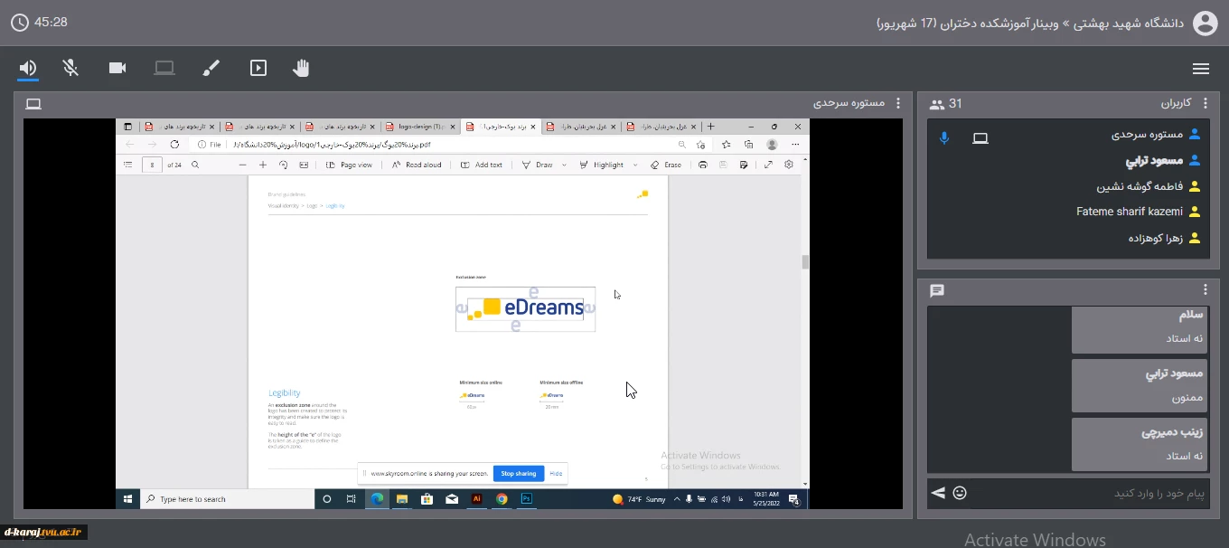Screen dimensions: 1229x548
Task: Click Windows taskbar search box
Action: 227,498
